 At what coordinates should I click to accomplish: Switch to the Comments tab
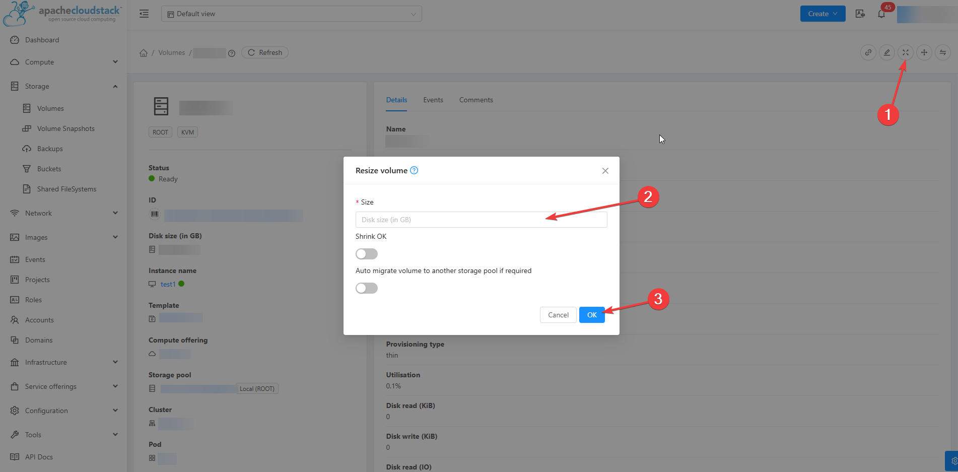pos(475,100)
